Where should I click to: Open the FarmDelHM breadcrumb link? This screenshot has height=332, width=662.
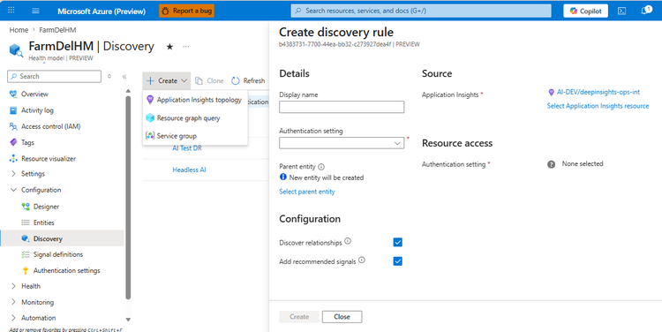click(x=57, y=30)
